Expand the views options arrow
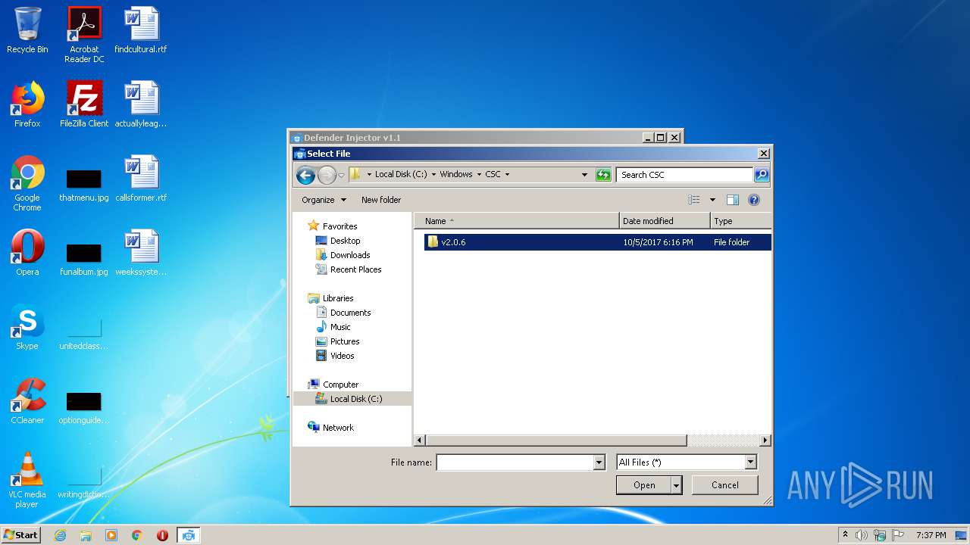This screenshot has height=545, width=970. (x=712, y=200)
